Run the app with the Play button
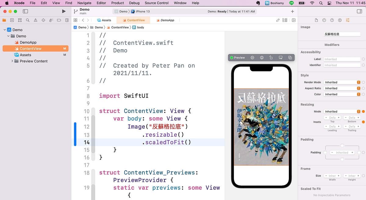 (x=64, y=11)
